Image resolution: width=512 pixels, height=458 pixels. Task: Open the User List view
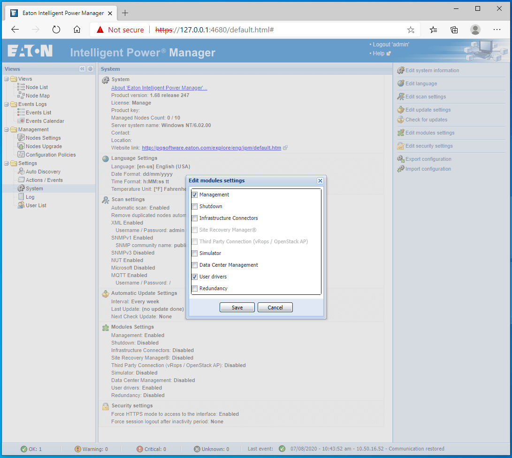(x=36, y=205)
